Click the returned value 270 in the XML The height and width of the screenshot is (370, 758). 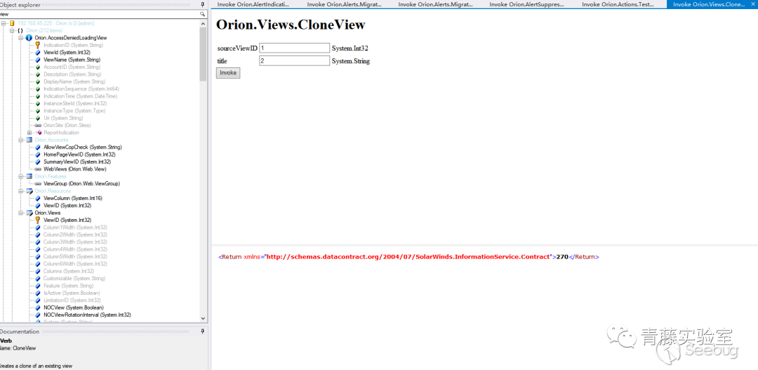pos(561,257)
